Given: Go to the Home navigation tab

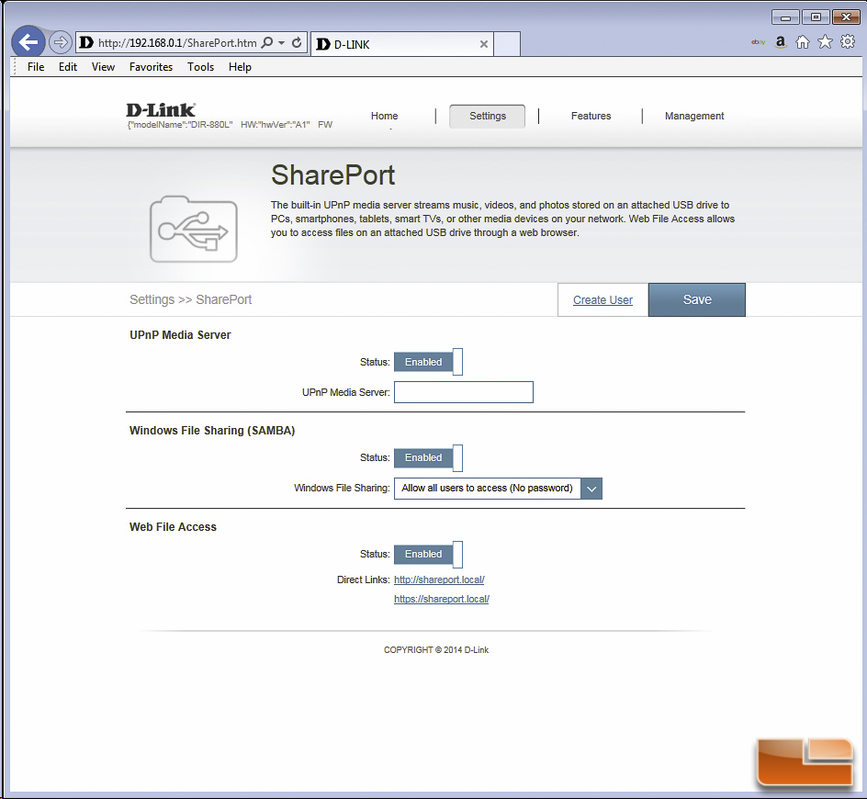Looking at the screenshot, I should (x=384, y=116).
